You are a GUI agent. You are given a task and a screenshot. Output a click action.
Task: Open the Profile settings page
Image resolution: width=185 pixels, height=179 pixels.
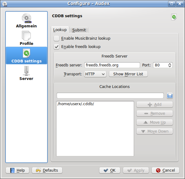point(26,38)
